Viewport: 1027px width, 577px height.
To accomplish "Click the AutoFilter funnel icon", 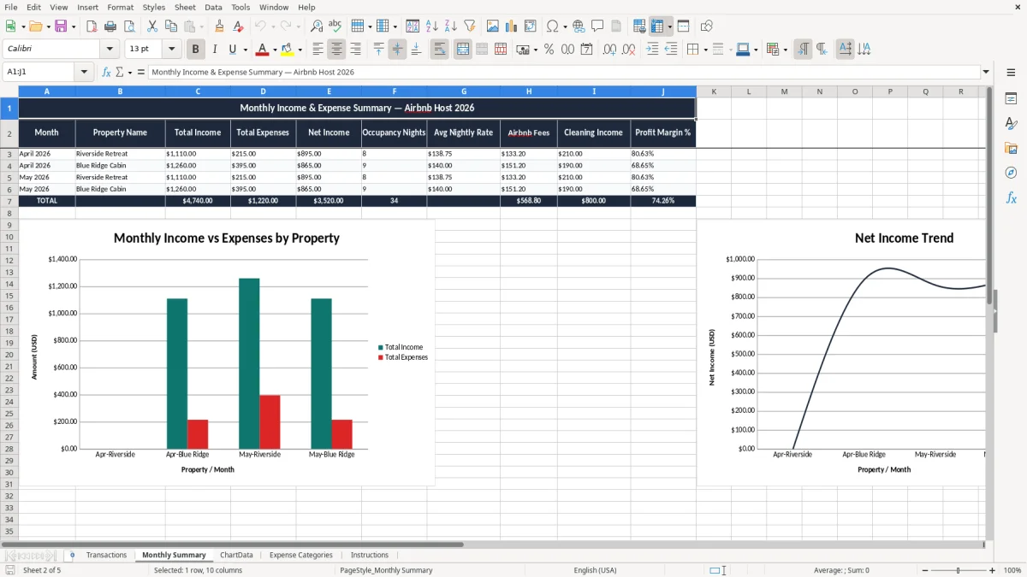I will point(470,26).
